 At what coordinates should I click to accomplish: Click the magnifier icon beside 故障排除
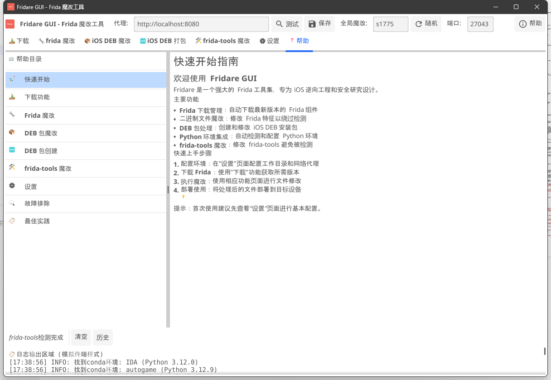12,203
